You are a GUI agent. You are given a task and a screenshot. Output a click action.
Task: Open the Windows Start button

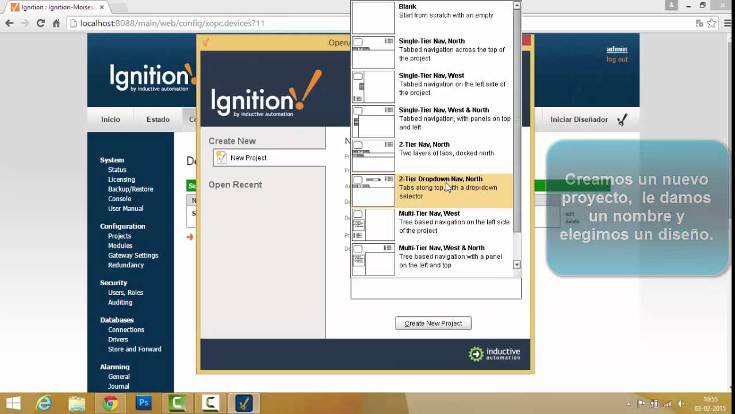[13, 403]
